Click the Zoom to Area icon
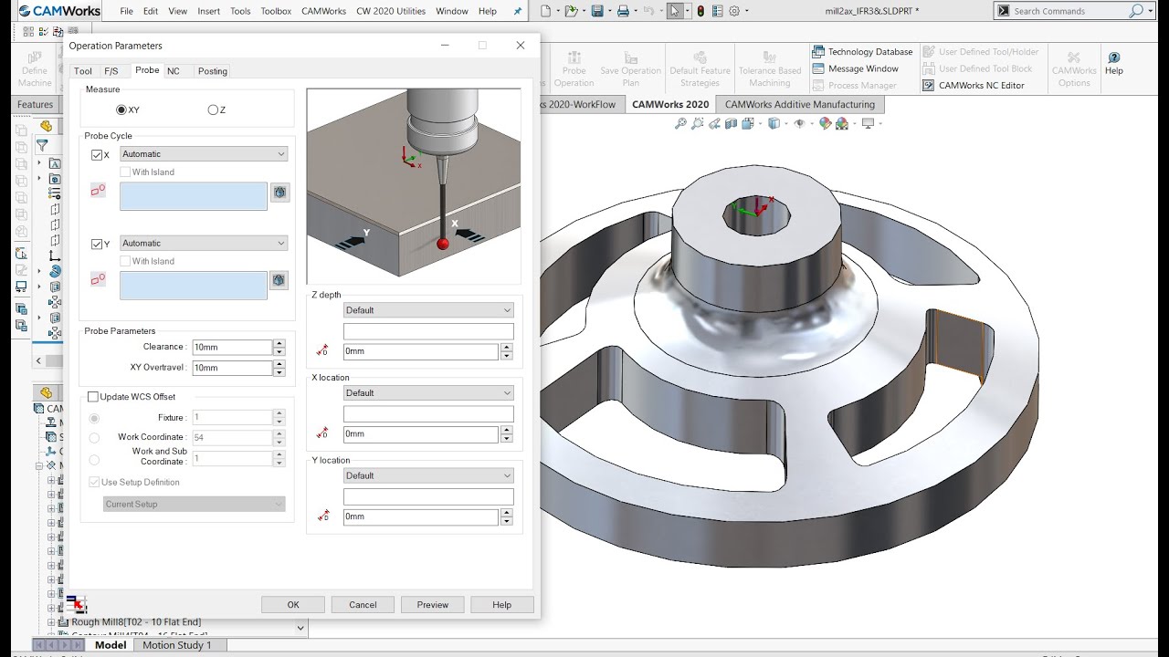Screen dimensions: 1169x657 (698, 123)
